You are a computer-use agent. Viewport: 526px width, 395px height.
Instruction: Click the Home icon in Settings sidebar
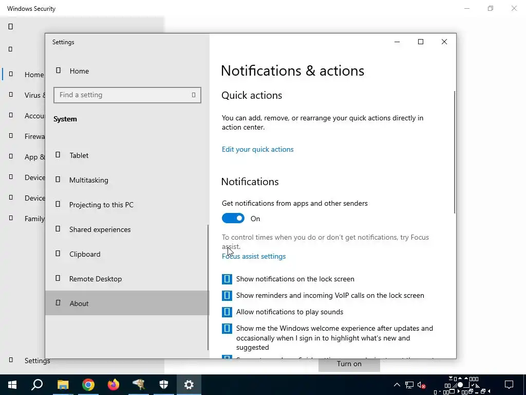[58, 70]
